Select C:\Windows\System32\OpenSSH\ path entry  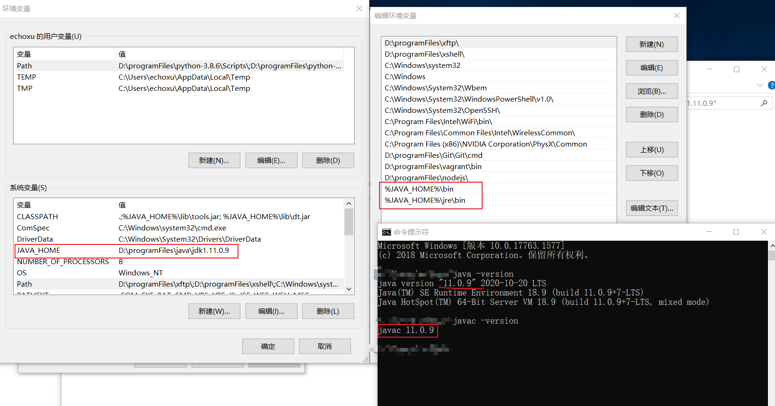point(499,111)
